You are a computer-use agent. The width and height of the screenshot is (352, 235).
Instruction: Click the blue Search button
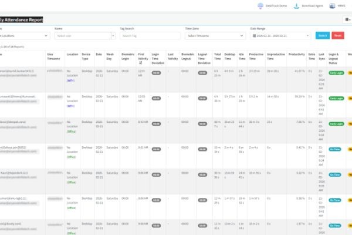[x=323, y=35]
